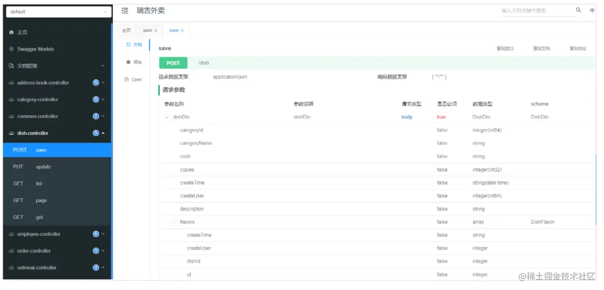Click the copies parameter name

click(x=187, y=170)
